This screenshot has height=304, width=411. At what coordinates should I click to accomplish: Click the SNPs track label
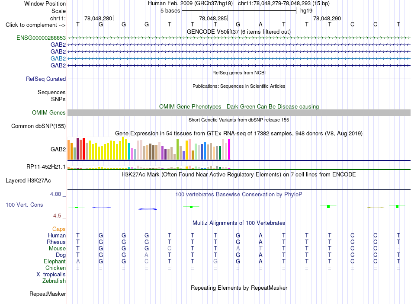coord(58,99)
